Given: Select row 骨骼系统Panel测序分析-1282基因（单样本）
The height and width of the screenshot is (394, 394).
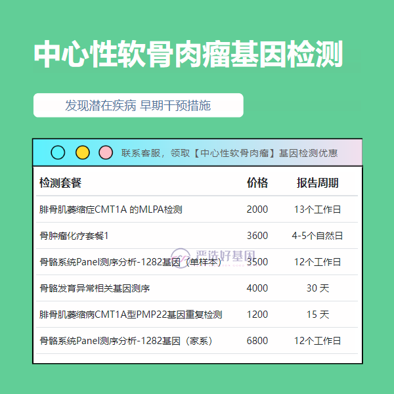Looking at the screenshot, I should pyautogui.click(x=197, y=262).
